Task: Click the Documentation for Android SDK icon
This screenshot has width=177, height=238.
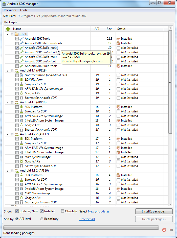Action: [21, 75]
